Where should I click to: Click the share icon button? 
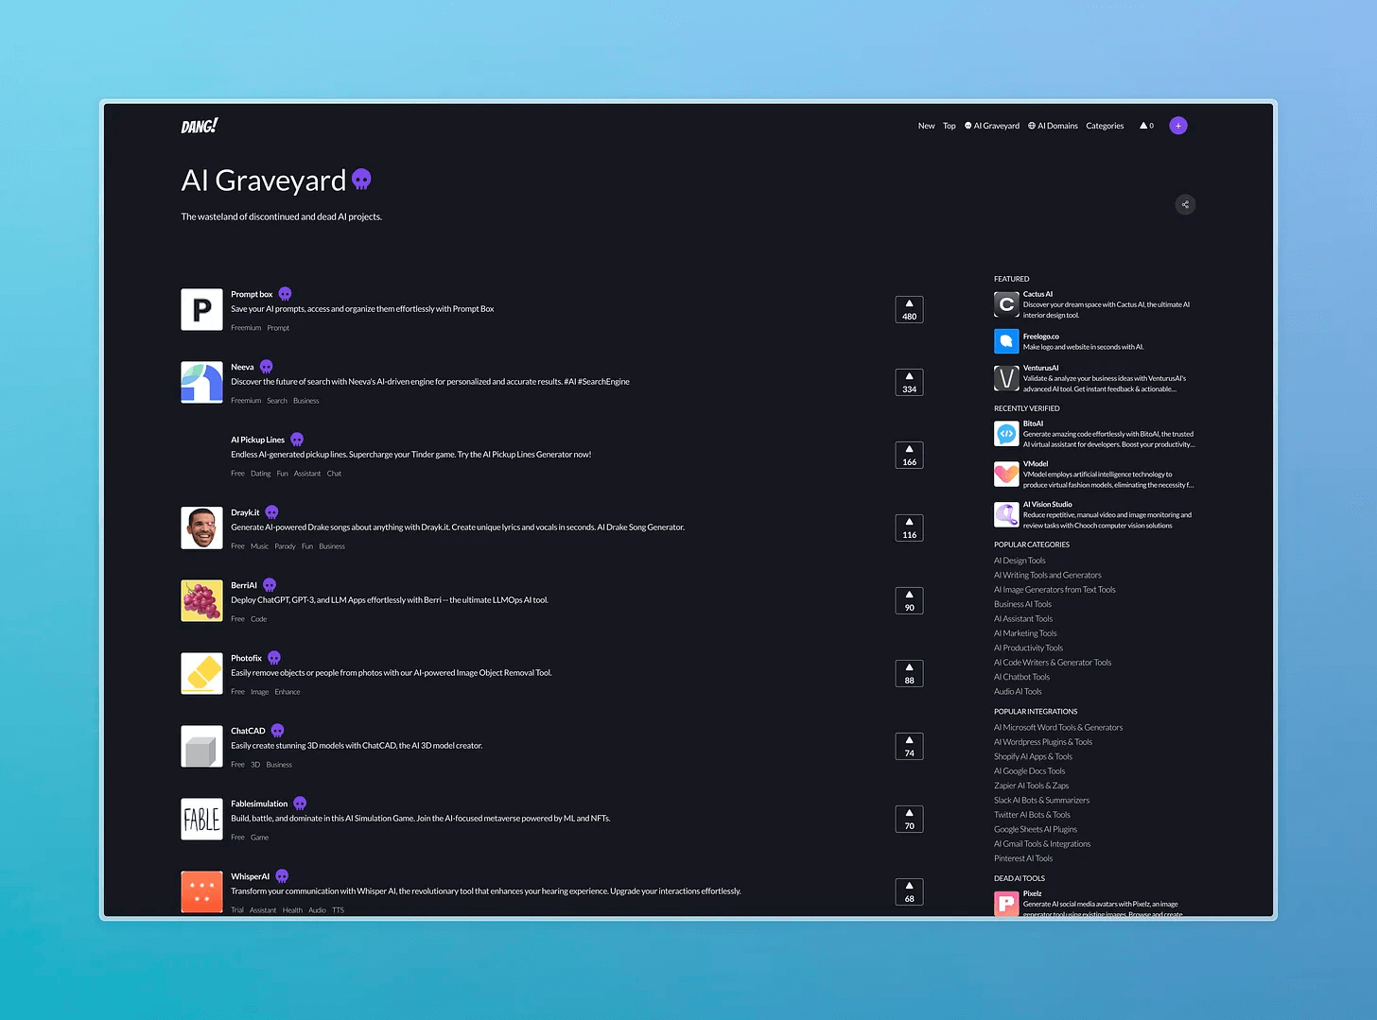[x=1185, y=204]
